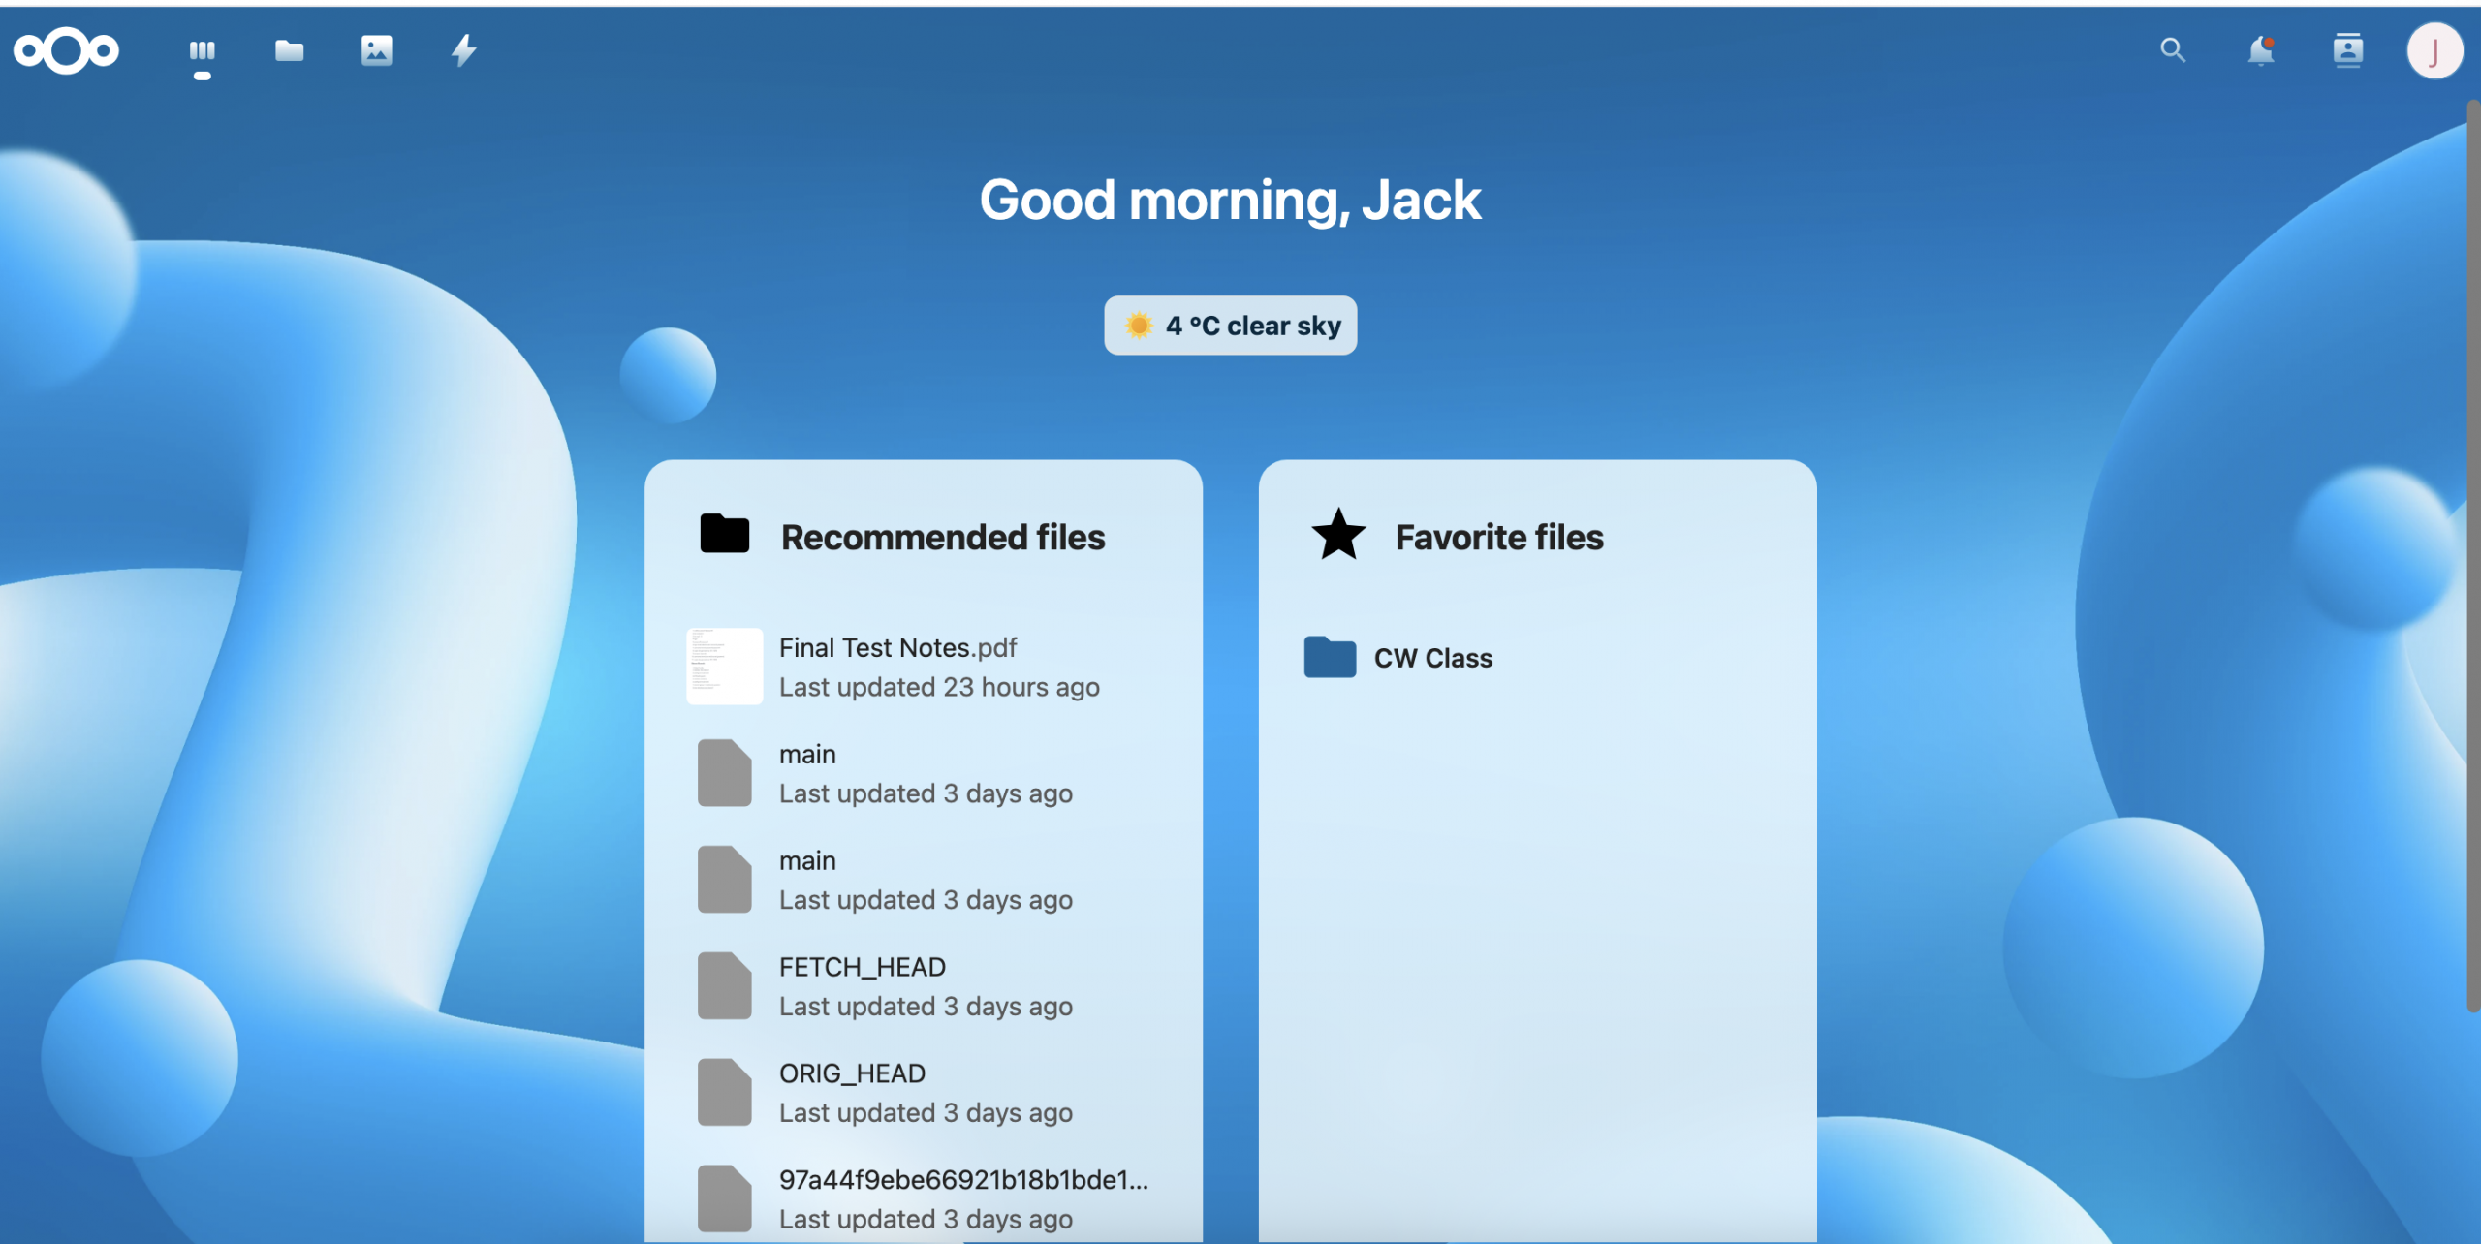Open the Activity app
The image size is (2481, 1244).
coord(464,50)
